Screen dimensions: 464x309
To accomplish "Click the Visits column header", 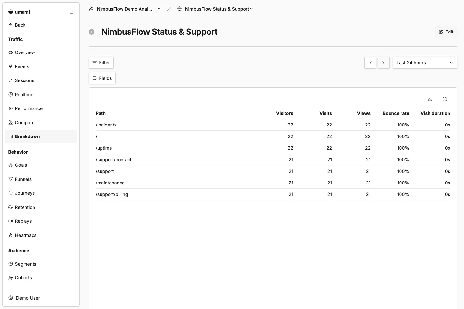I will coord(325,113).
